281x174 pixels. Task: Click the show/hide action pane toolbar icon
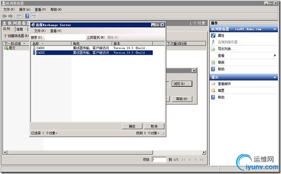click(34, 16)
